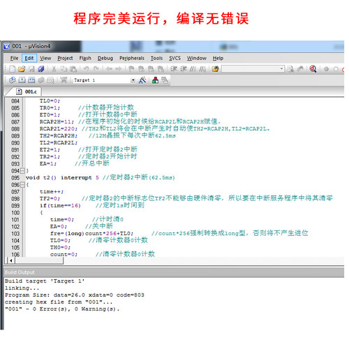This screenshot has width=349, height=349.
Task: Open the Debug menu
Action: coord(105,58)
